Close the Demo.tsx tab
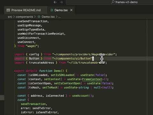Image resolution: width=153 pixels, height=115 pixels. (71, 10)
